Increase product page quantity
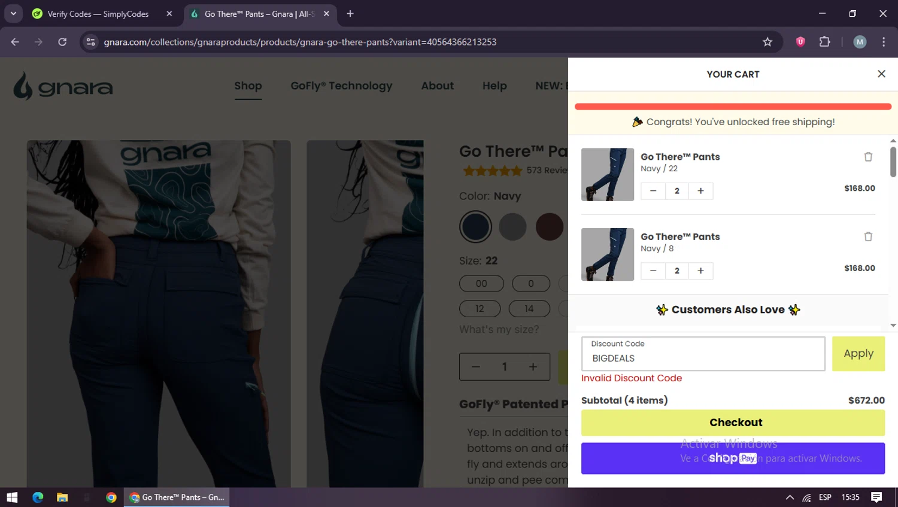898x507 pixels. (533, 367)
